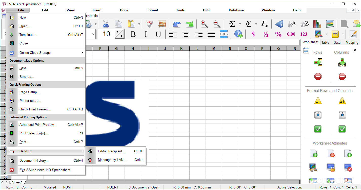Viewport: 361px width, 190px height.
Task: Click the Cut scissors icon
Action: point(106,24)
